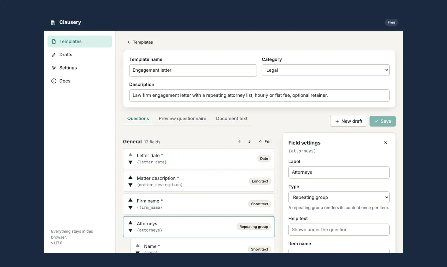
Task: Click the {attorneys} tag under Field settings
Action: 302,151
